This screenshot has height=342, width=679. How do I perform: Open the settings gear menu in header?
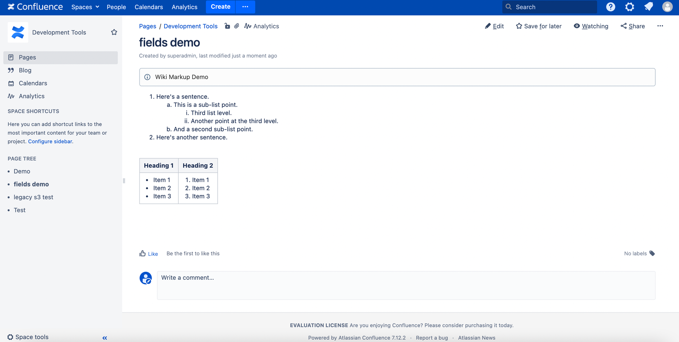click(630, 7)
